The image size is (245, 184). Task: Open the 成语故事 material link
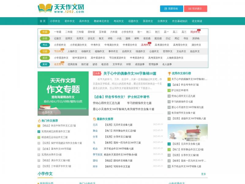click(x=140, y=64)
